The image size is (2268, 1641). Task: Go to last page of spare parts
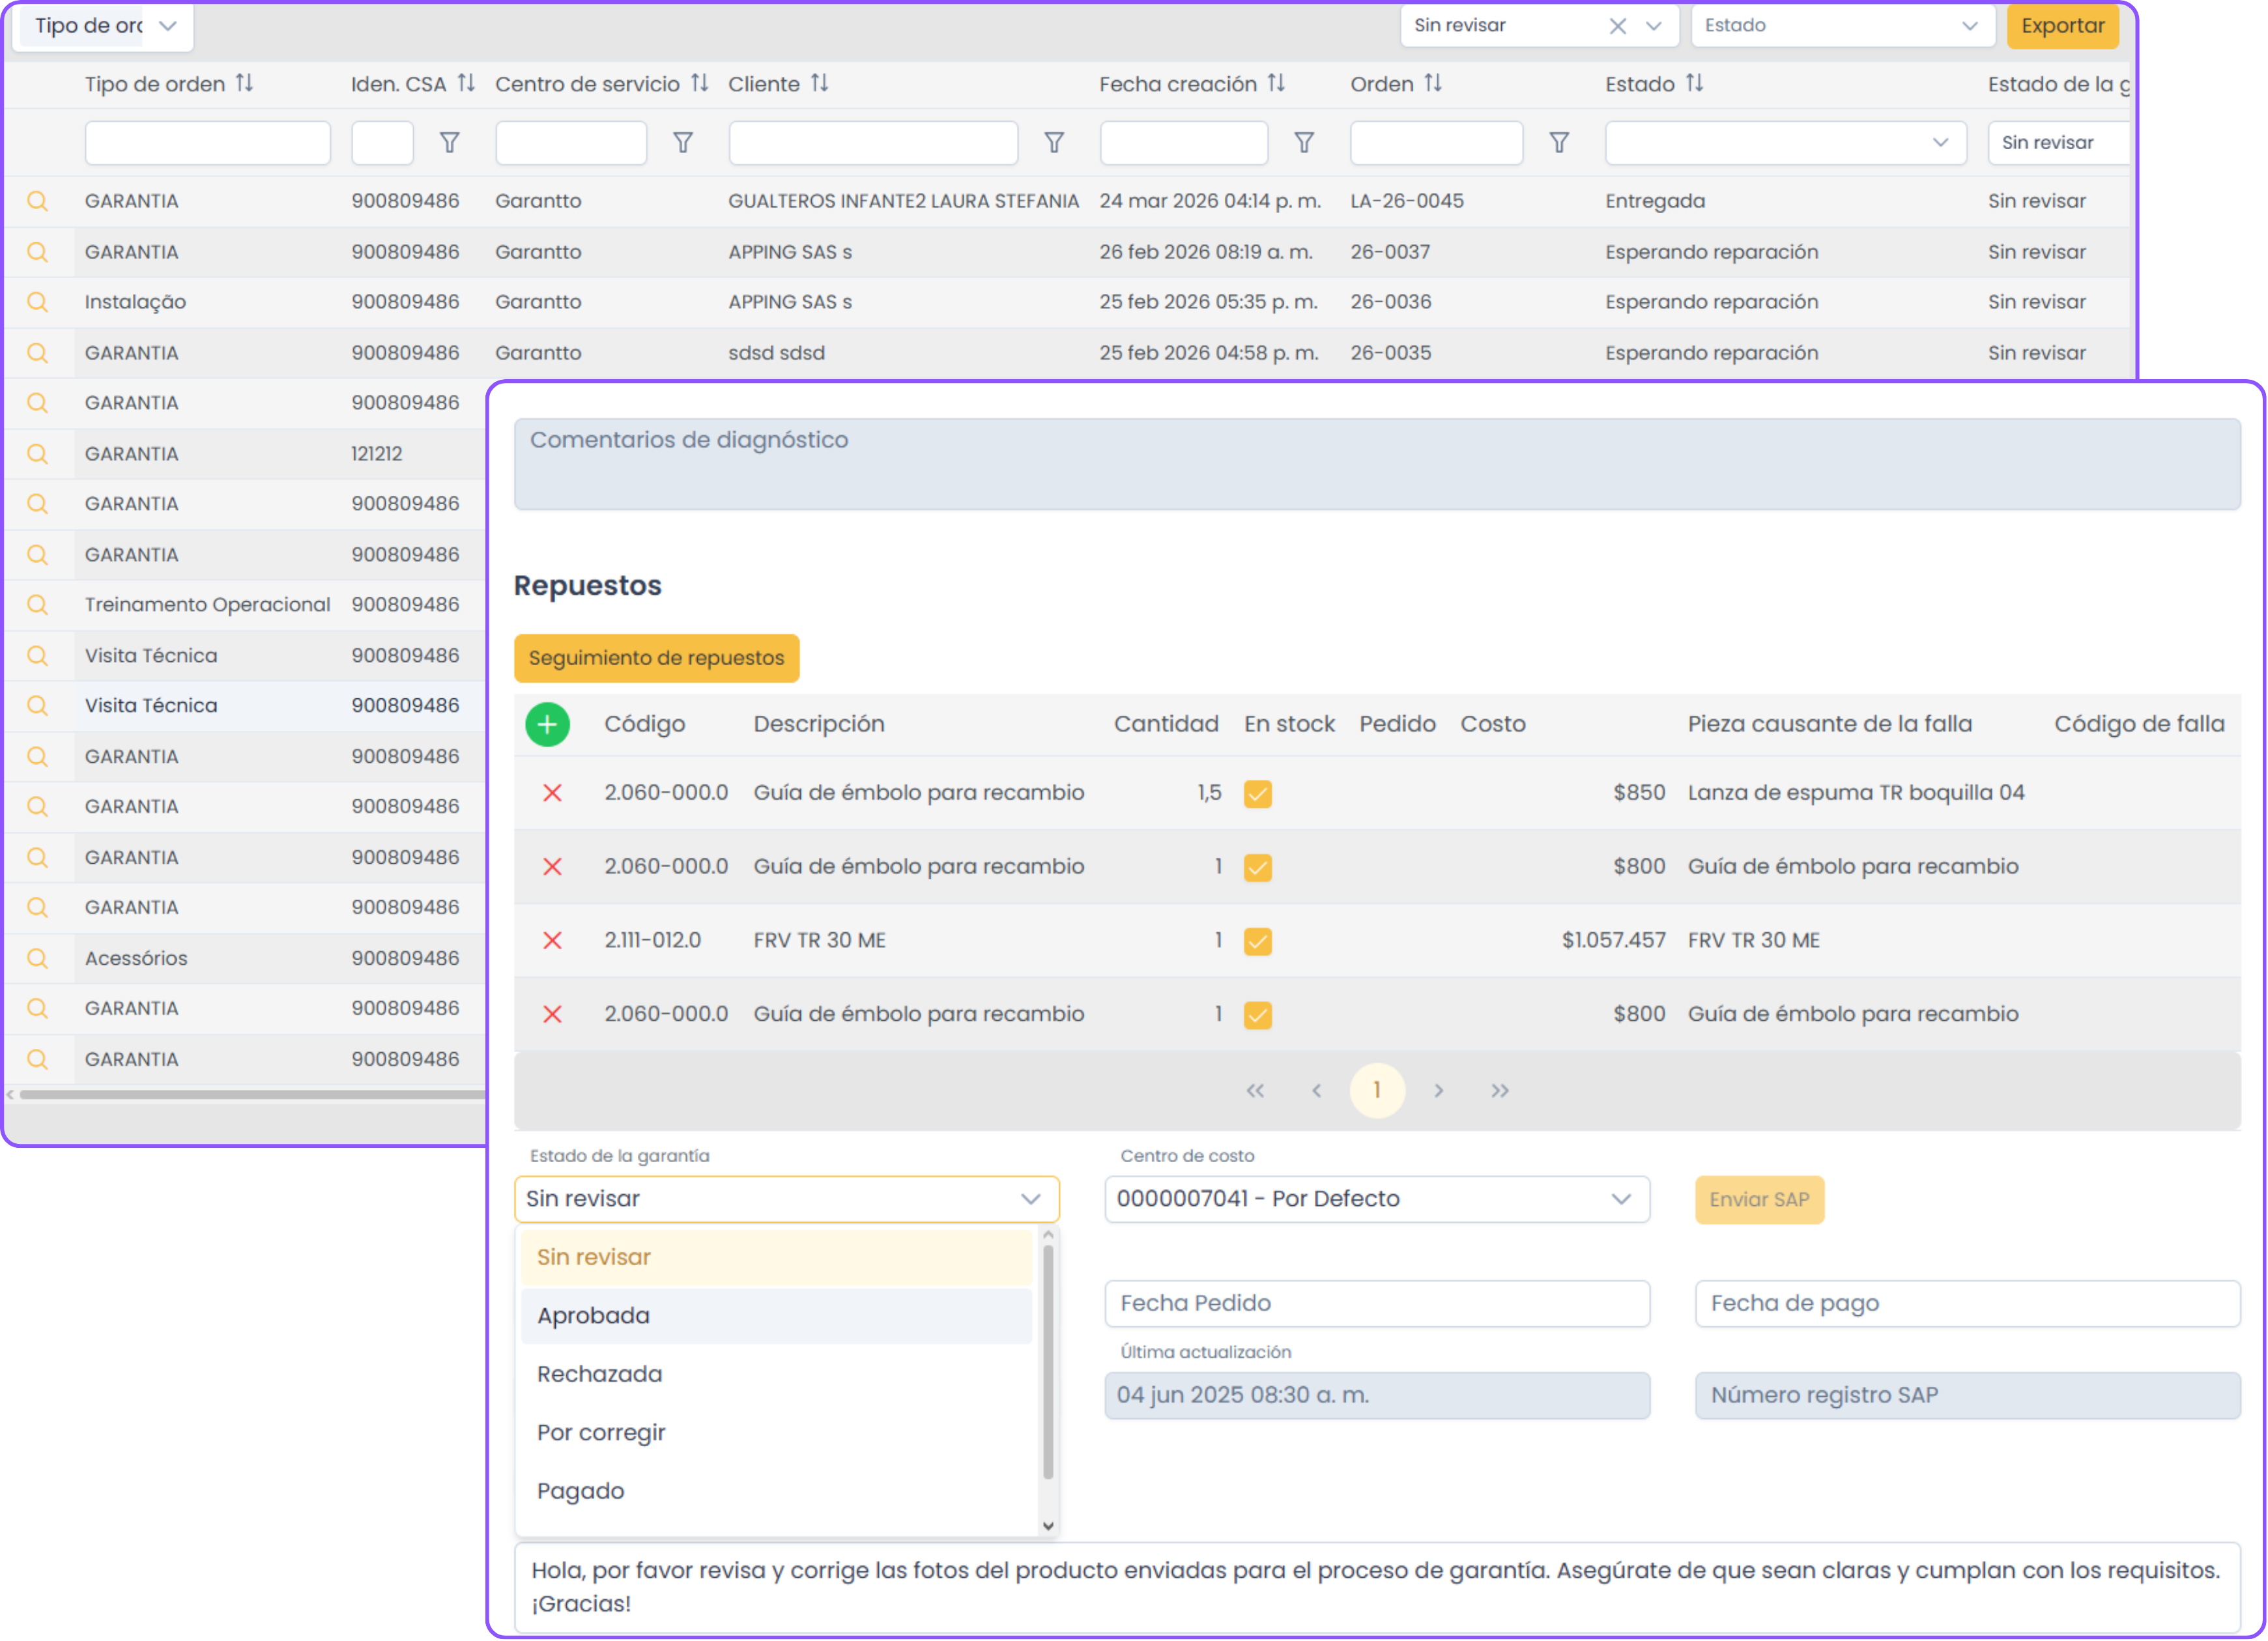(1499, 1090)
